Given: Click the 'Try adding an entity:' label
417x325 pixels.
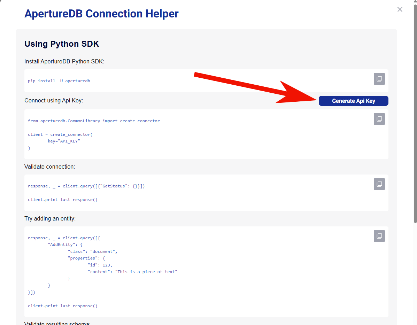Looking at the screenshot, I should click(50, 219).
